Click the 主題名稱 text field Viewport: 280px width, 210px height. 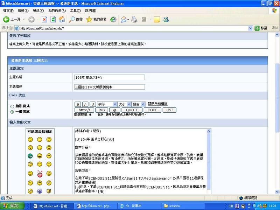coord(110,77)
